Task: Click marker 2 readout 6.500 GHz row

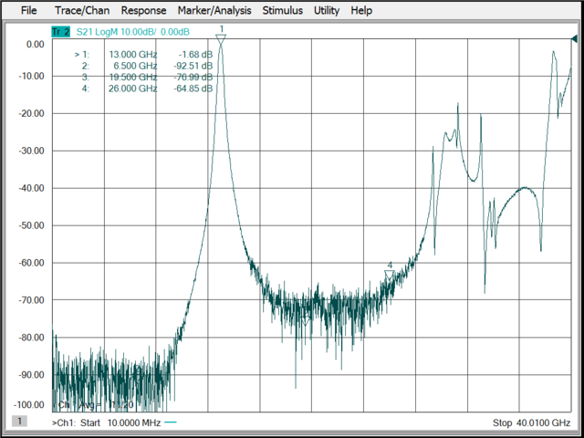Action: click(147, 66)
